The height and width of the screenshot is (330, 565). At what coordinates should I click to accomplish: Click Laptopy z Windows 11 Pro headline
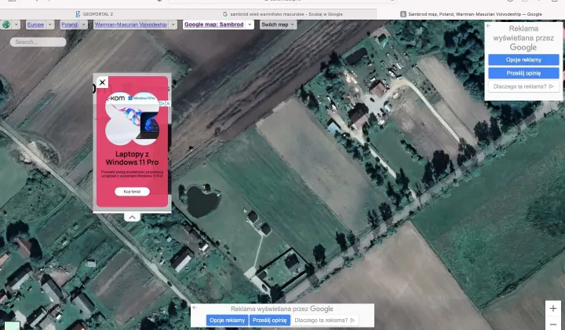coord(132,158)
